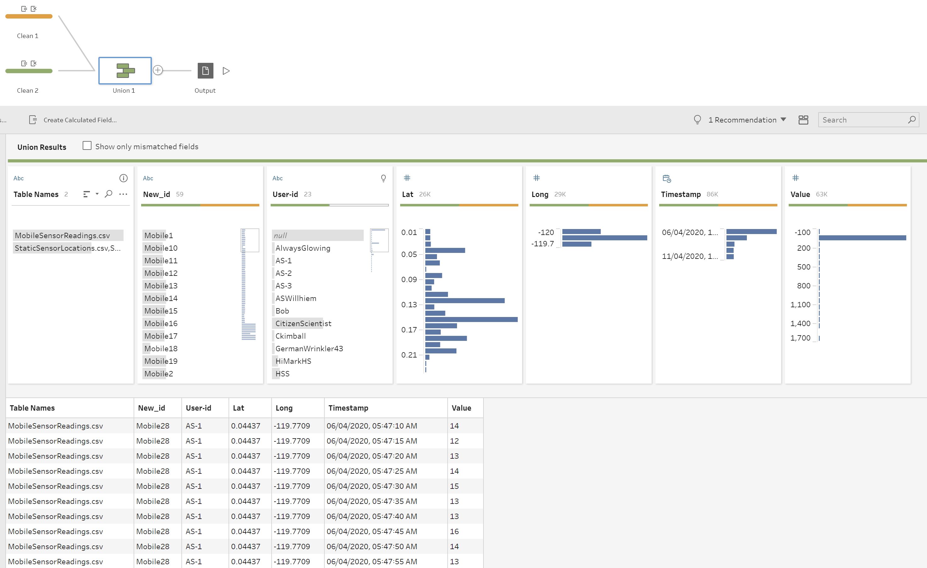Screen dimensions: 927x568
Task: Select GermanWrinkler43 in User-id
Action: [x=309, y=348]
